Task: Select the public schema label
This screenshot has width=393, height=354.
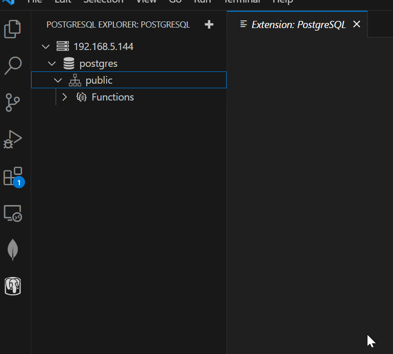Action: [x=99, y=81]
